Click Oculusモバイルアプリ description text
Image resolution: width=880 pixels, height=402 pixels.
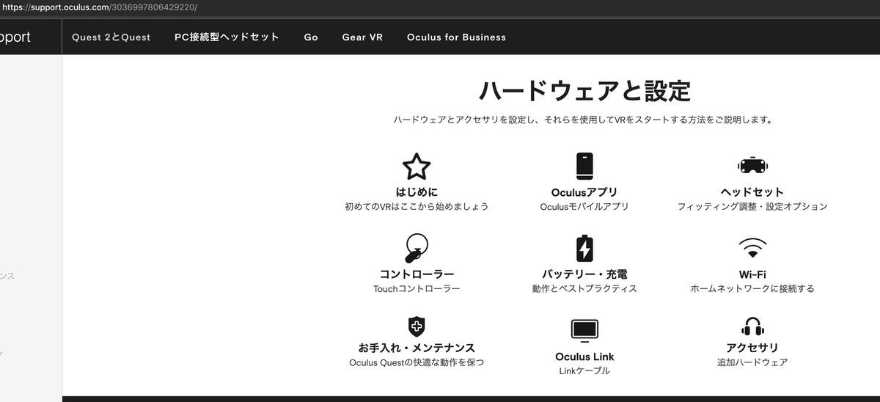584,207
